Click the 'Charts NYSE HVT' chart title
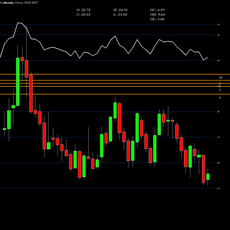Screen dimensions: 230x230 (26, 3)
